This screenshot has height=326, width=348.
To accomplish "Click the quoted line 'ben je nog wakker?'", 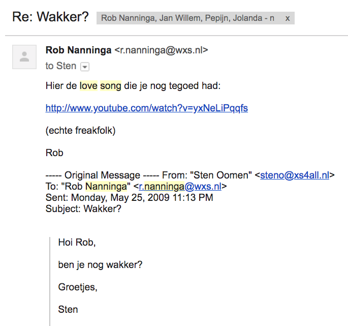I will pyautogui.click(x=100, y=265).
